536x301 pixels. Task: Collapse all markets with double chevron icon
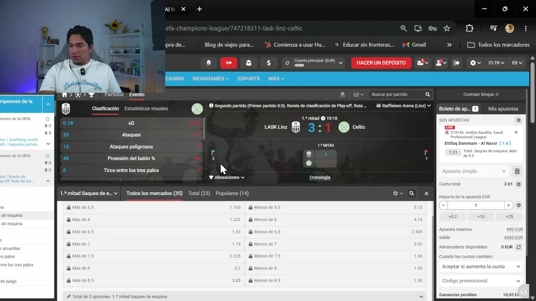426,194
